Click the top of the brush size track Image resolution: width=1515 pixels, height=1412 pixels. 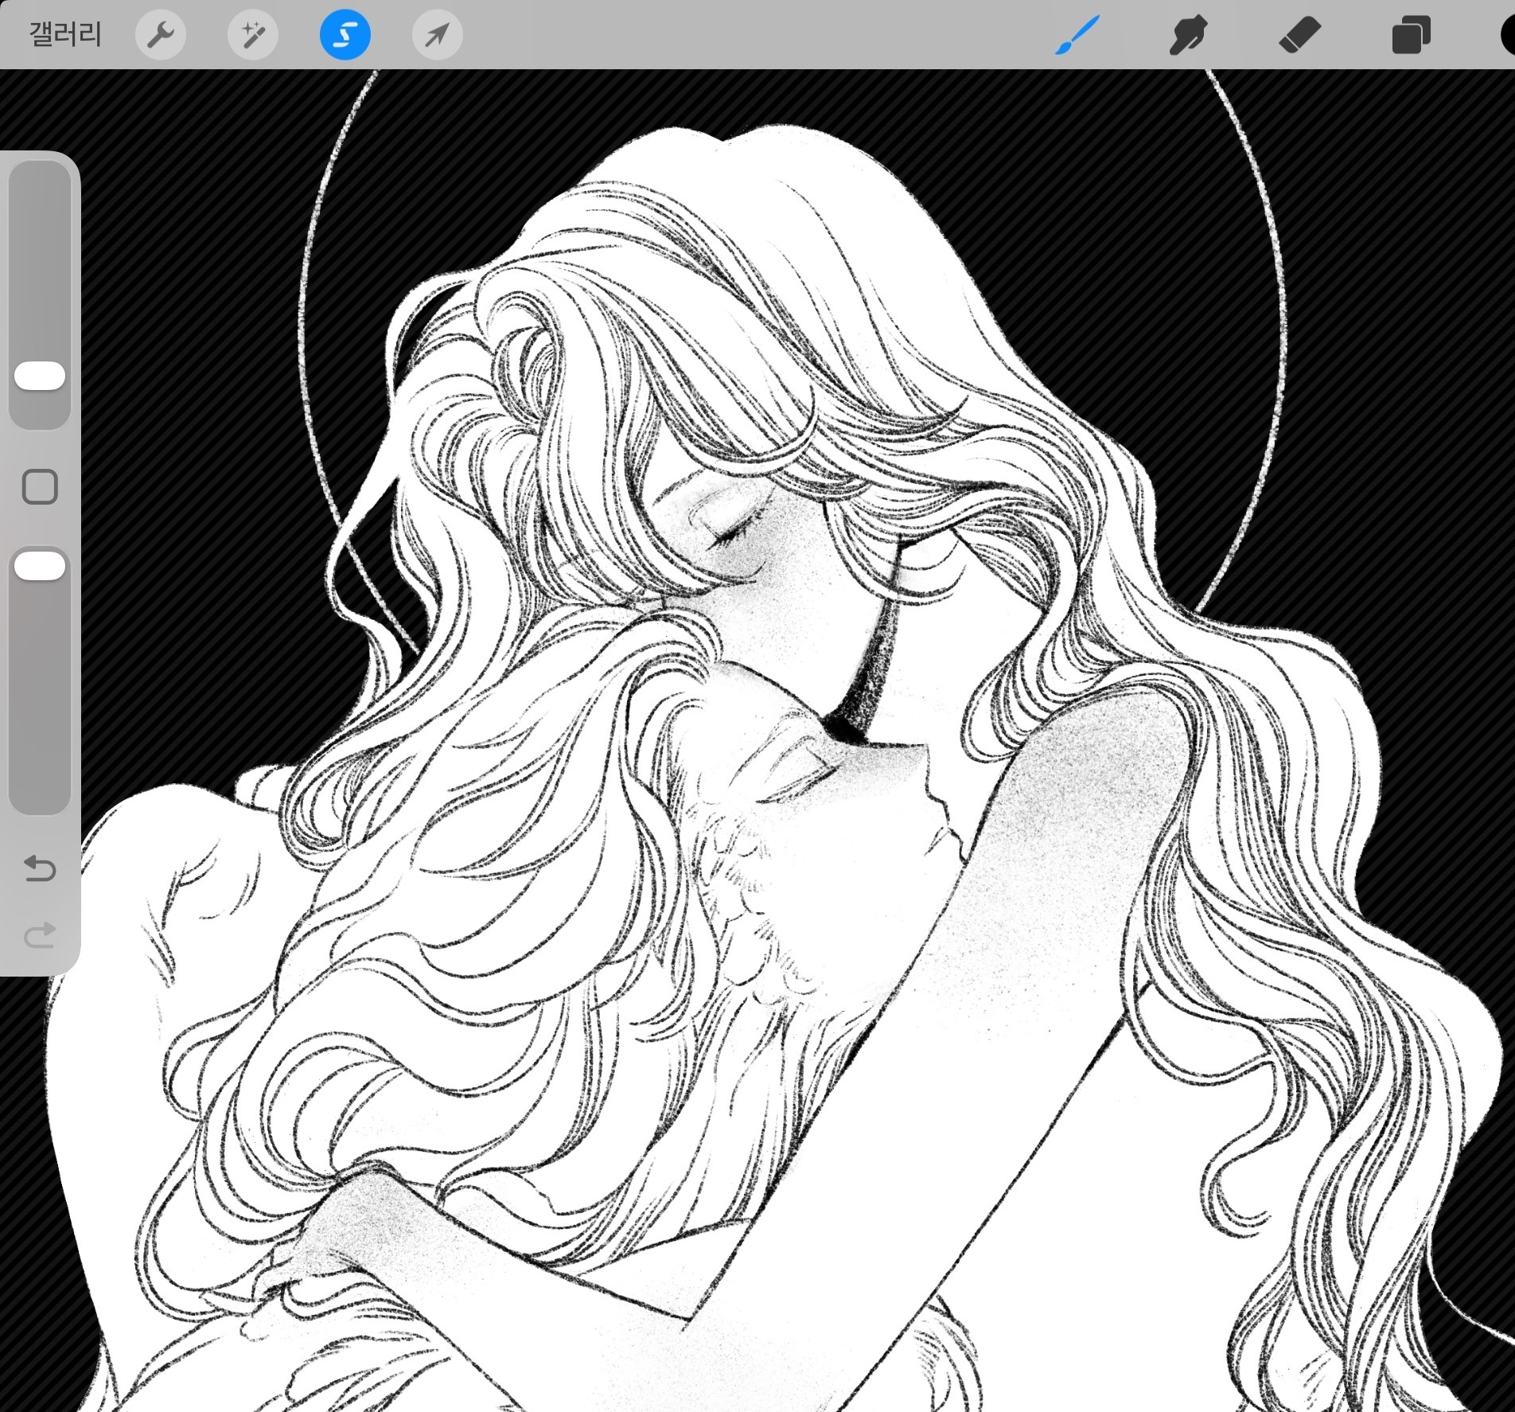40,179
